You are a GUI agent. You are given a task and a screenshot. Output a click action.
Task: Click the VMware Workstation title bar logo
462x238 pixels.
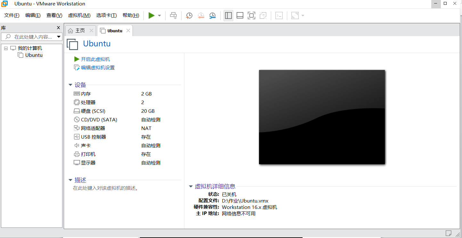(x=4, y=4)
